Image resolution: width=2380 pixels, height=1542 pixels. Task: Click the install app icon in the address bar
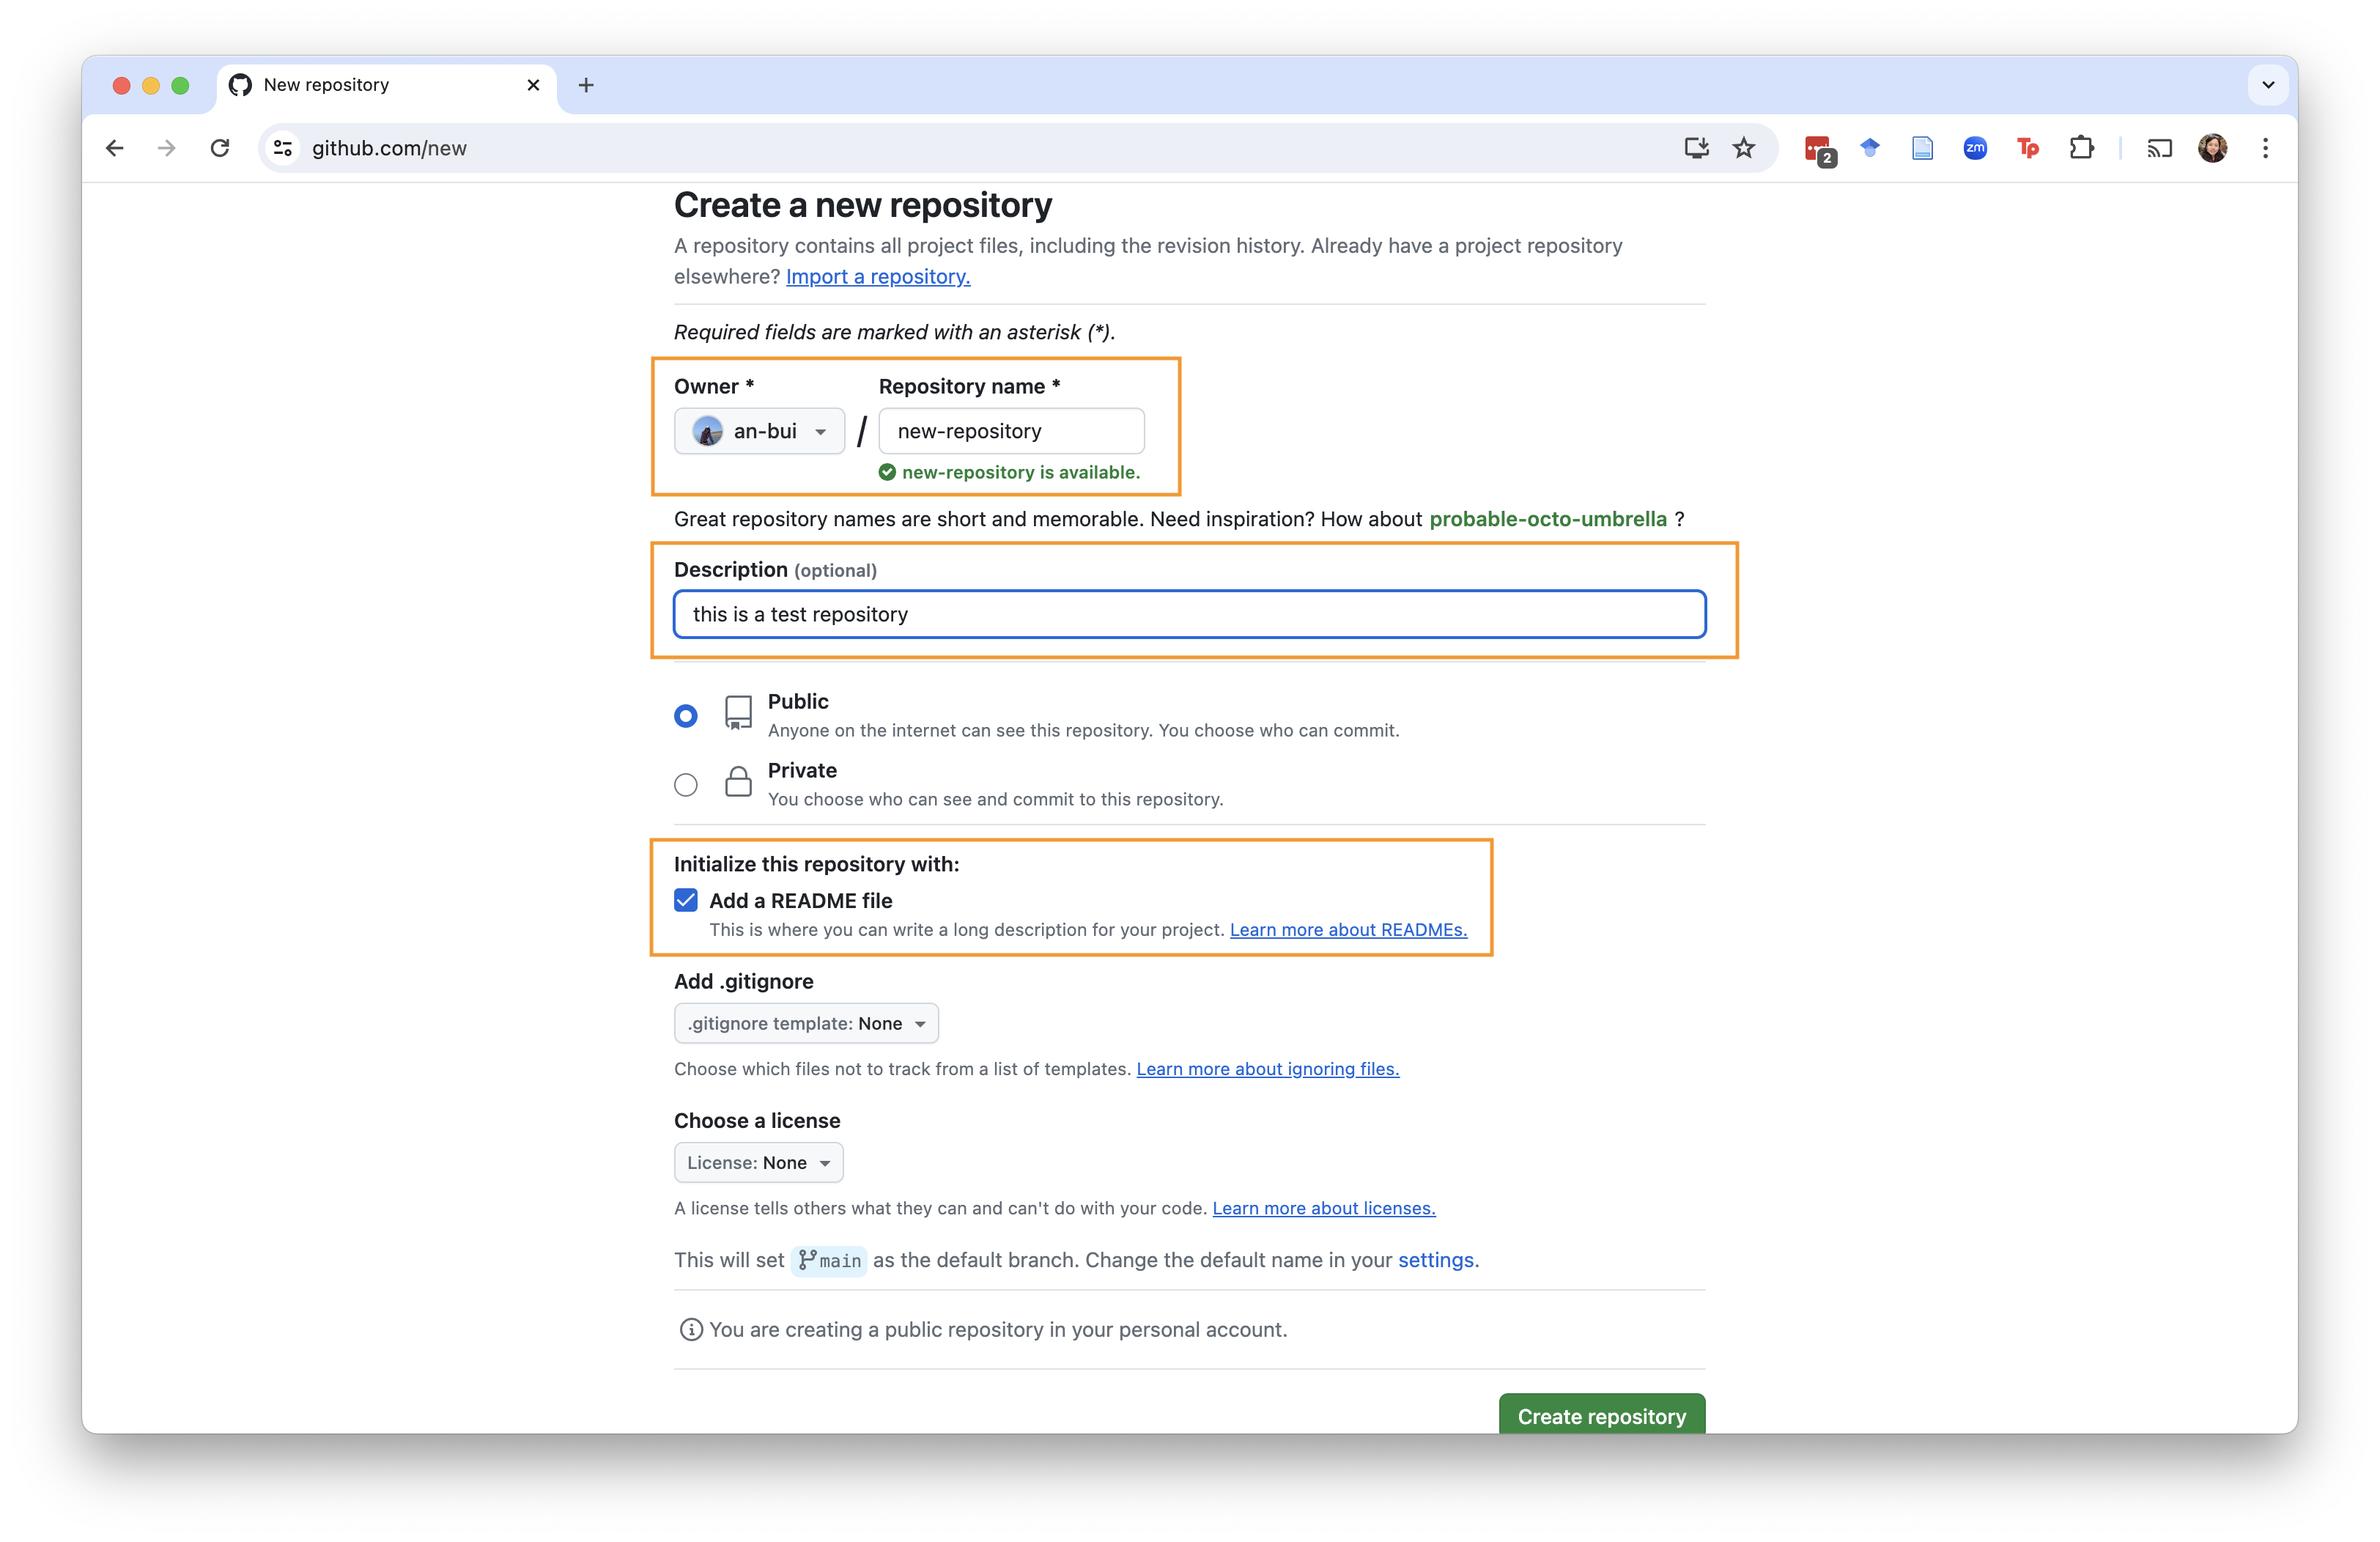tap(1696, 148)
